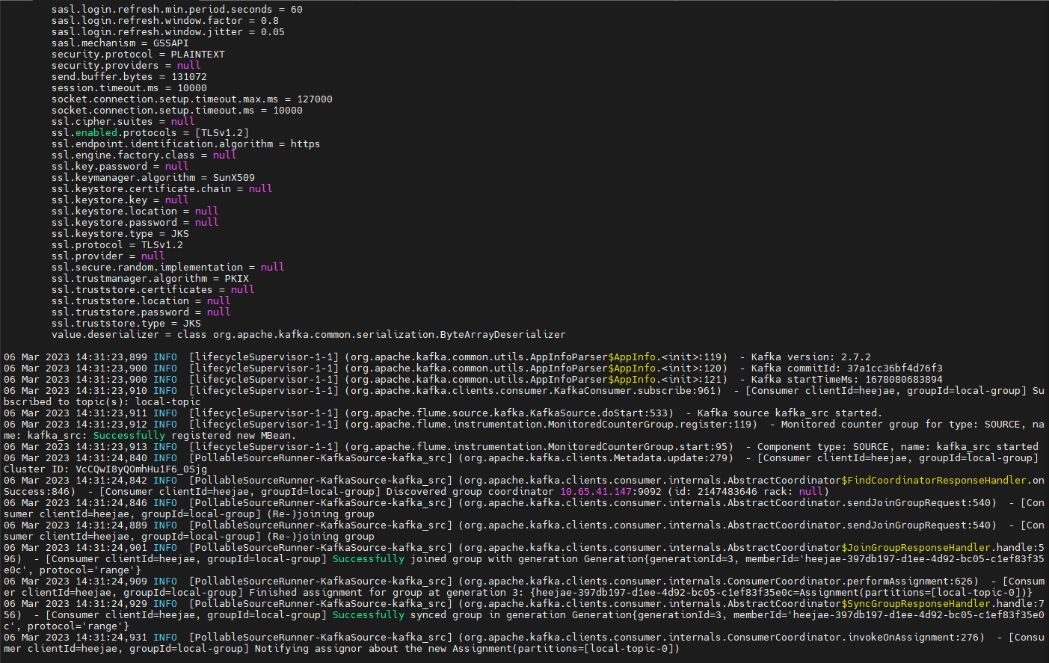Viewport: 1049px width, 663px height.
Task: Click 'ssl.keymanager.algorithm = SunX509' line
Action: (153, 178)
